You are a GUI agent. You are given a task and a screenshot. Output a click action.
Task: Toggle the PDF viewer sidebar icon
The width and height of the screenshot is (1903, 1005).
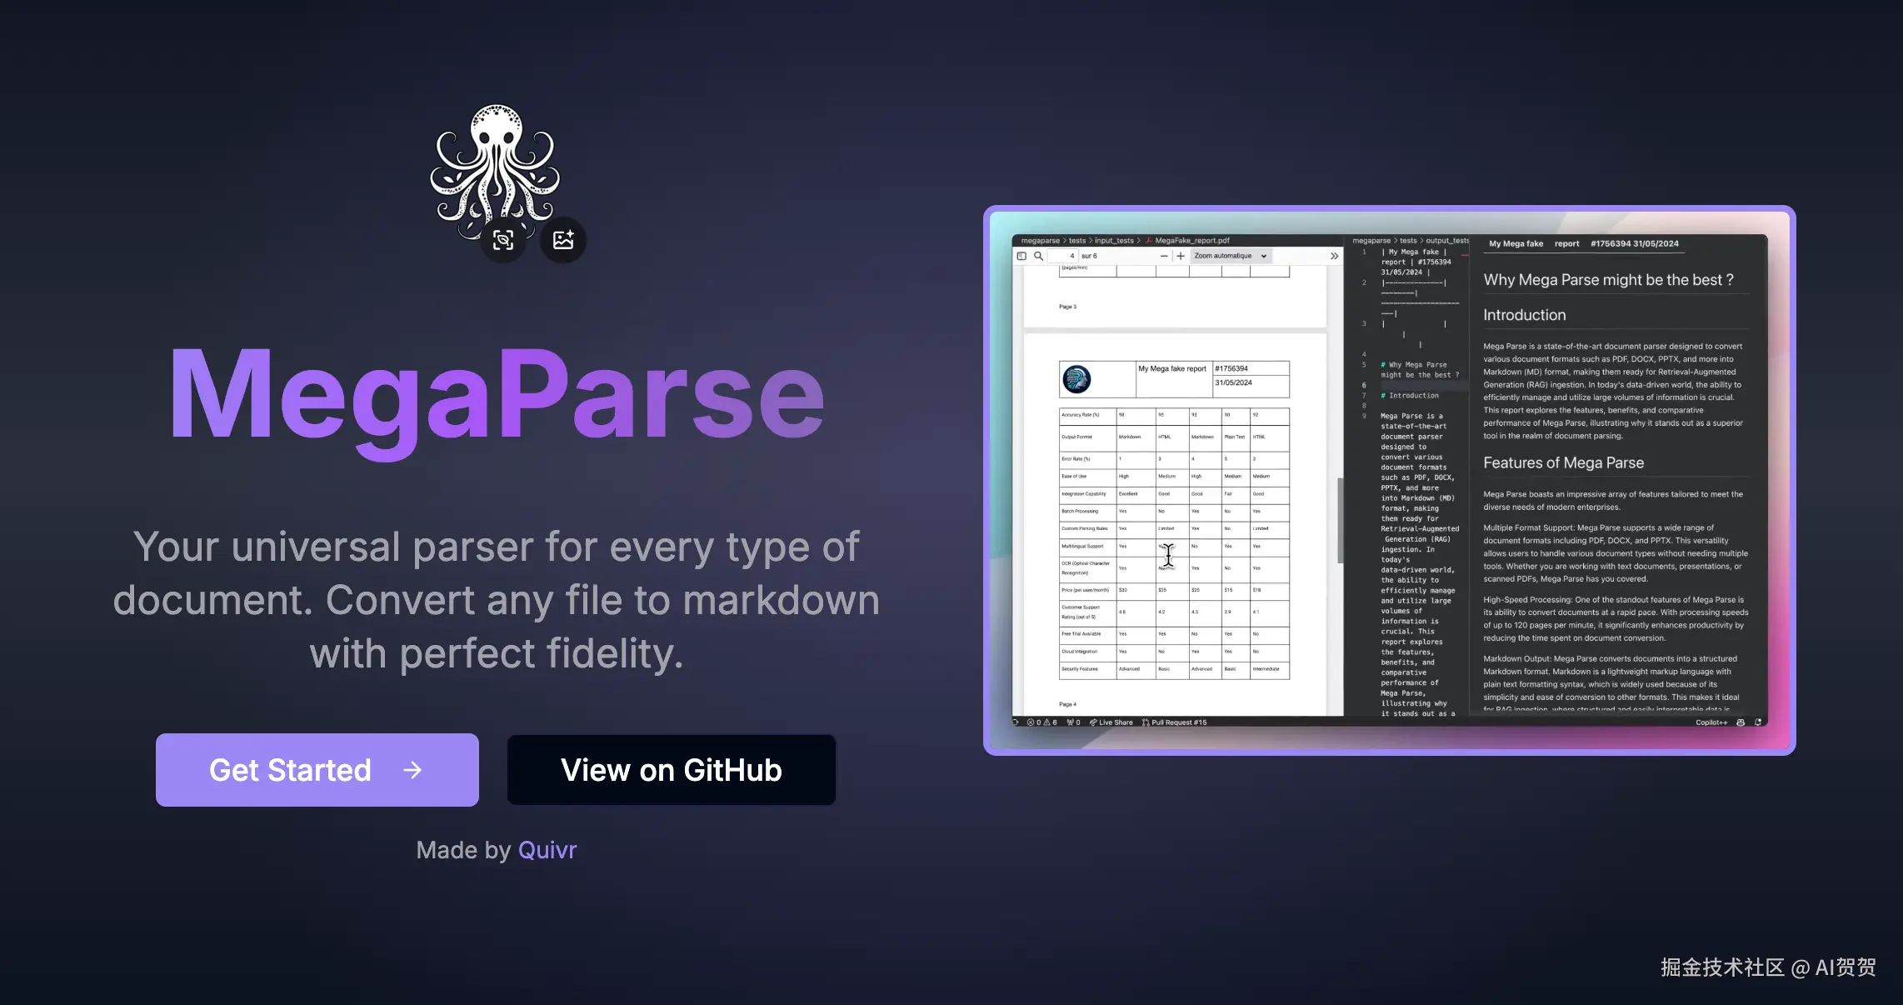(1021, 256)
